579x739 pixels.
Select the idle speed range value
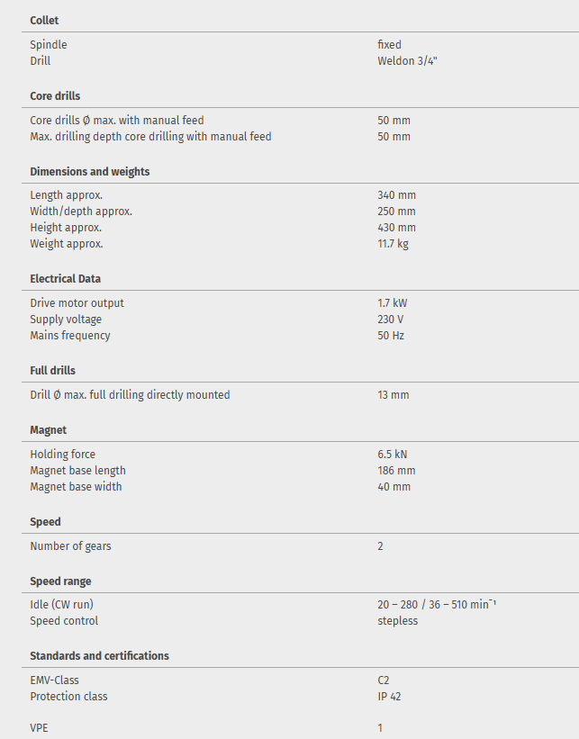click(x=437, y=605)
